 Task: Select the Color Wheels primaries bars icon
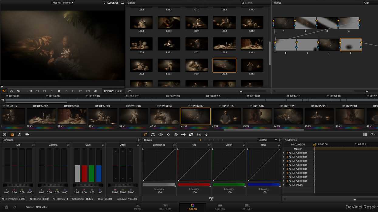click(x=12, y=134)
